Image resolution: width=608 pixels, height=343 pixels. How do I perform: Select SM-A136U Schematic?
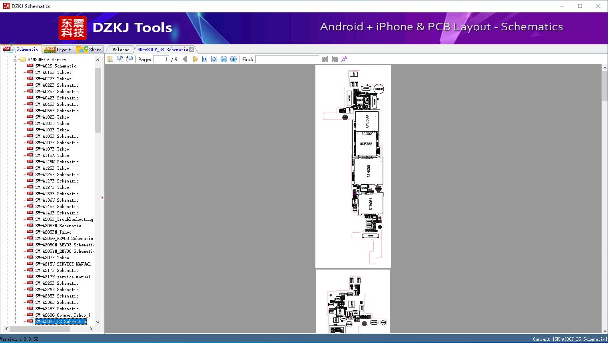click(x=57, y=200)
